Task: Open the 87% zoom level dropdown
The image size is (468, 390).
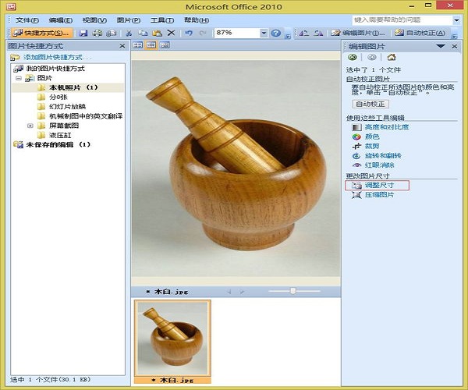Action: [x=263, y=33]
